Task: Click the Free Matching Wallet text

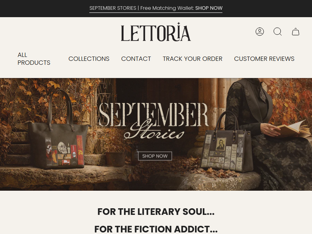Action: pyautogui.click(x=167, y=8)
